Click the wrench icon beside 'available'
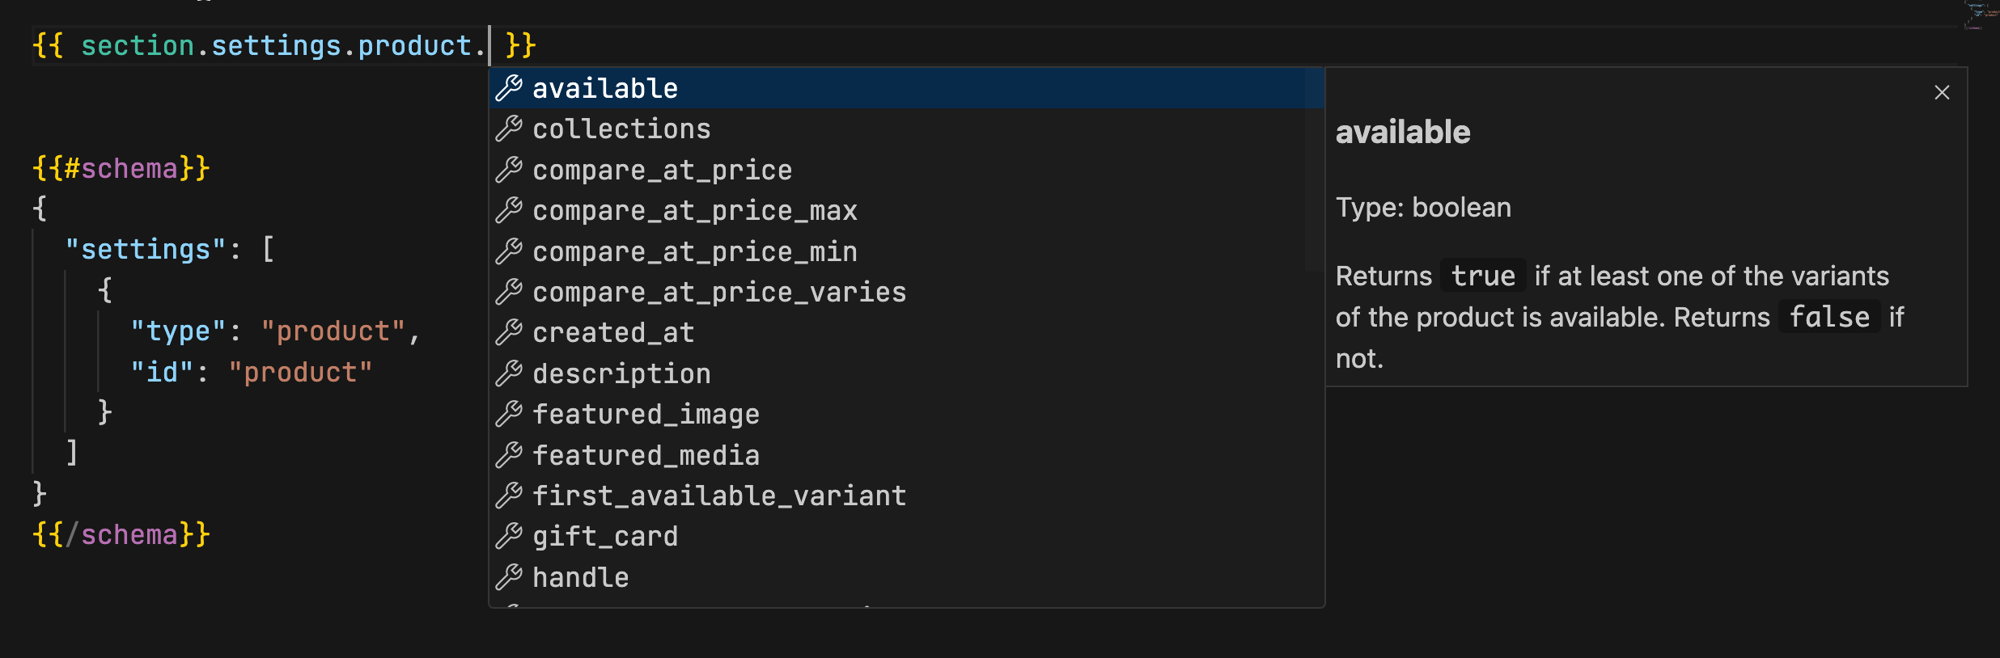The image size is (2000, 658). coord(509,88)
